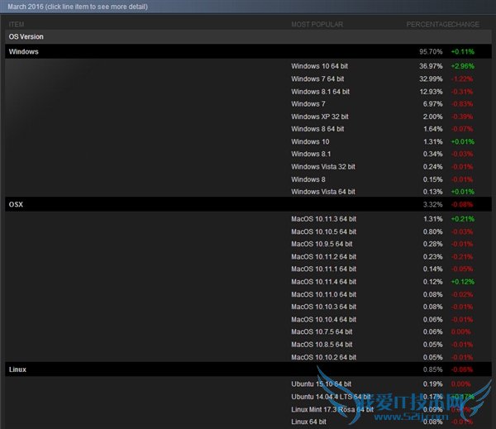Viewport: 496px width, 429px height.
Task: Click the 32.99% share value
Action: 431,79
